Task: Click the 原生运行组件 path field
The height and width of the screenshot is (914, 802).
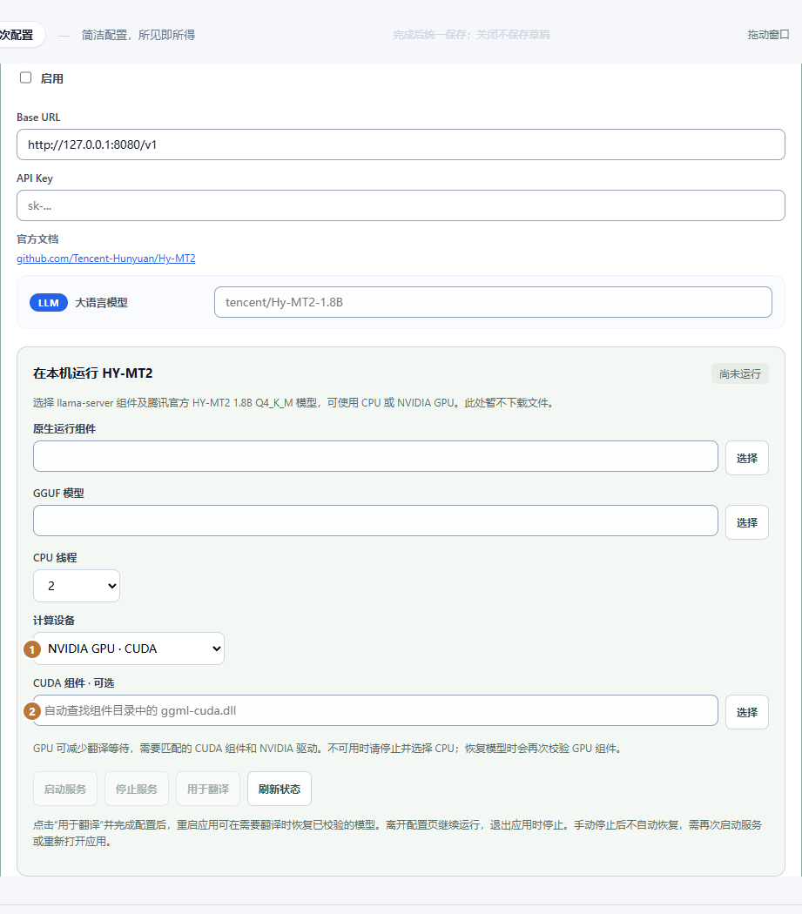Action: coord(375,456)
